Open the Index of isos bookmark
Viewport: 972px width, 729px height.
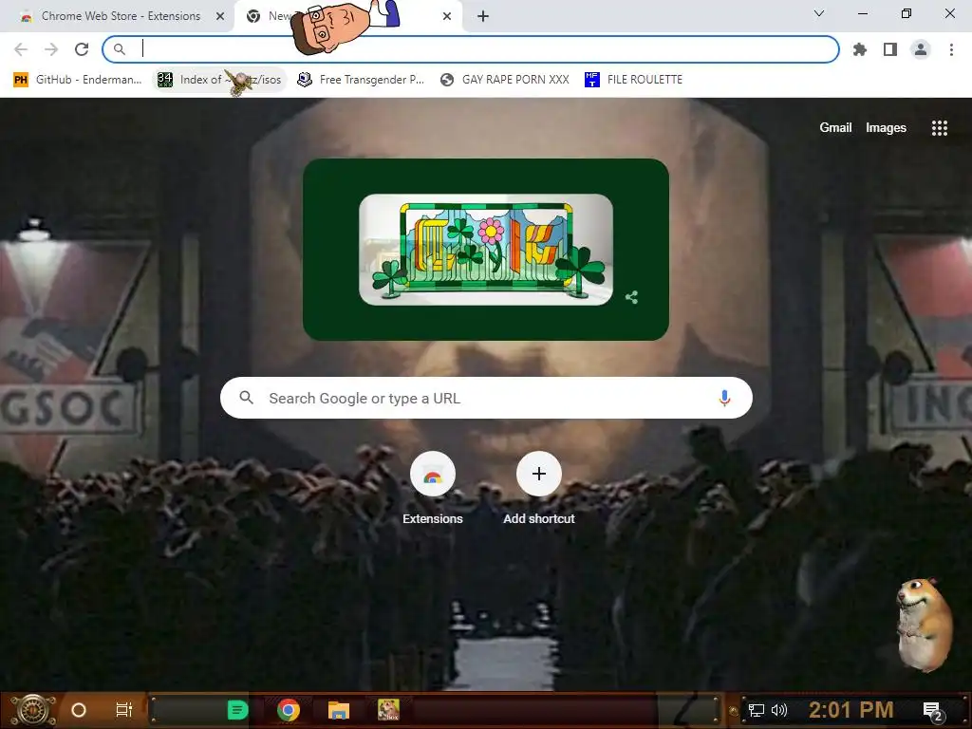tap(219, 80)
